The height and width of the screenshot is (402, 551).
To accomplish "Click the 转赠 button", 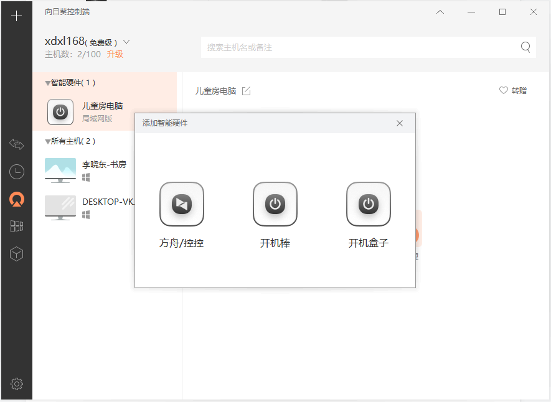I will [x=519, y=91].
